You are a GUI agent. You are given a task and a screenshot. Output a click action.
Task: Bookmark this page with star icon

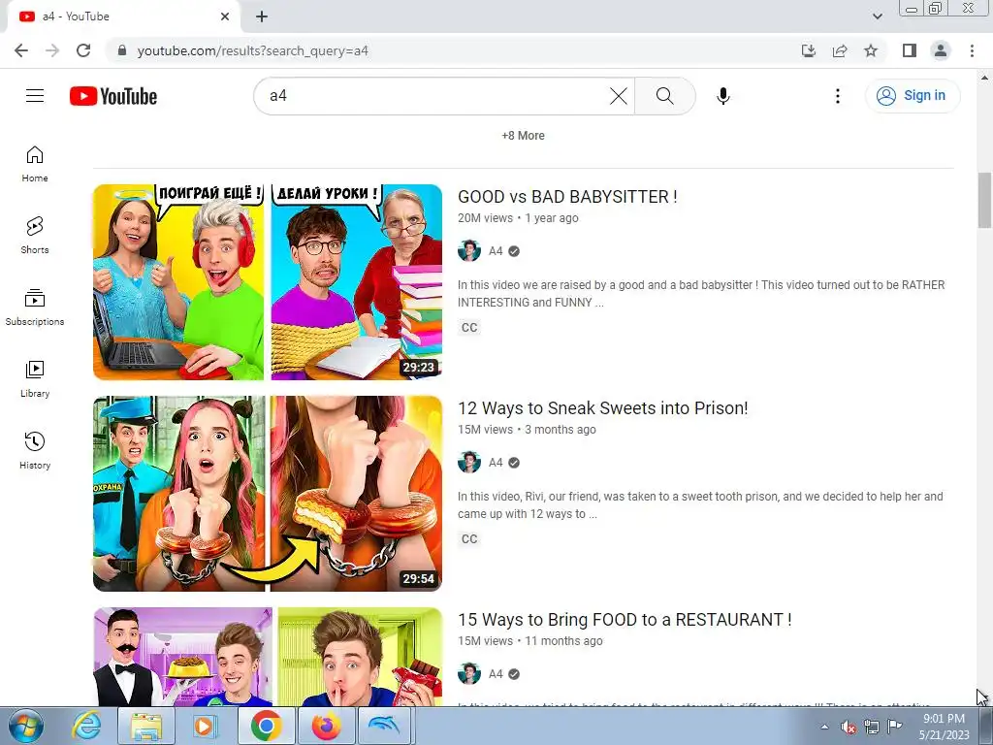tap(871, 50)
